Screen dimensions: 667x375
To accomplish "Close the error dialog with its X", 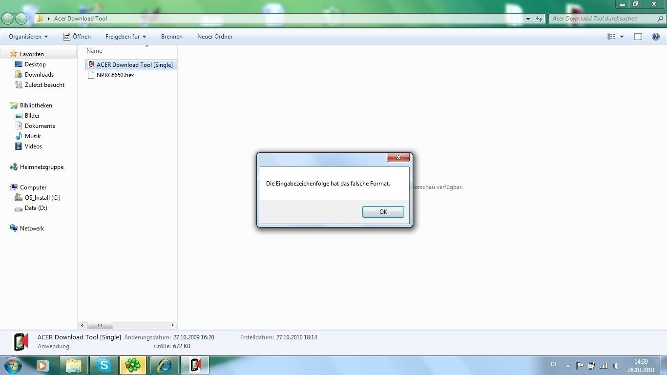I will tap(398, 157).
